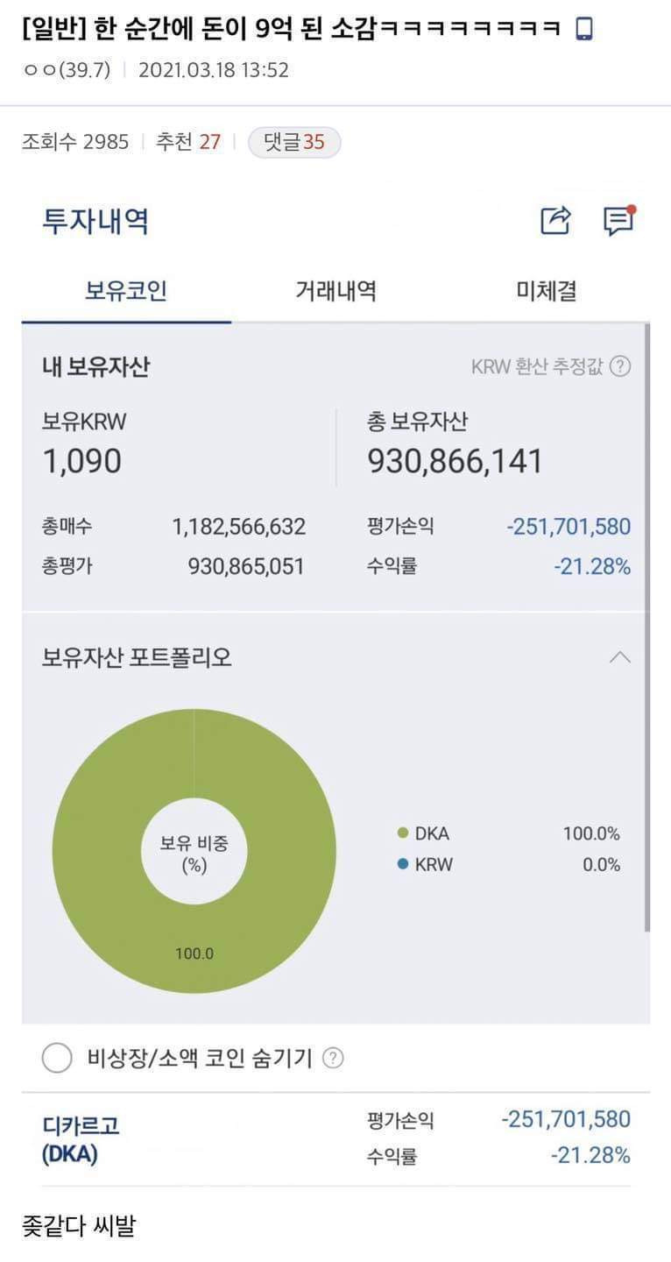The width and height of the screenshot is (671, 1262).
Task: Collapse the 보유자산 포트폴리오 section
Action: [619, 657]
